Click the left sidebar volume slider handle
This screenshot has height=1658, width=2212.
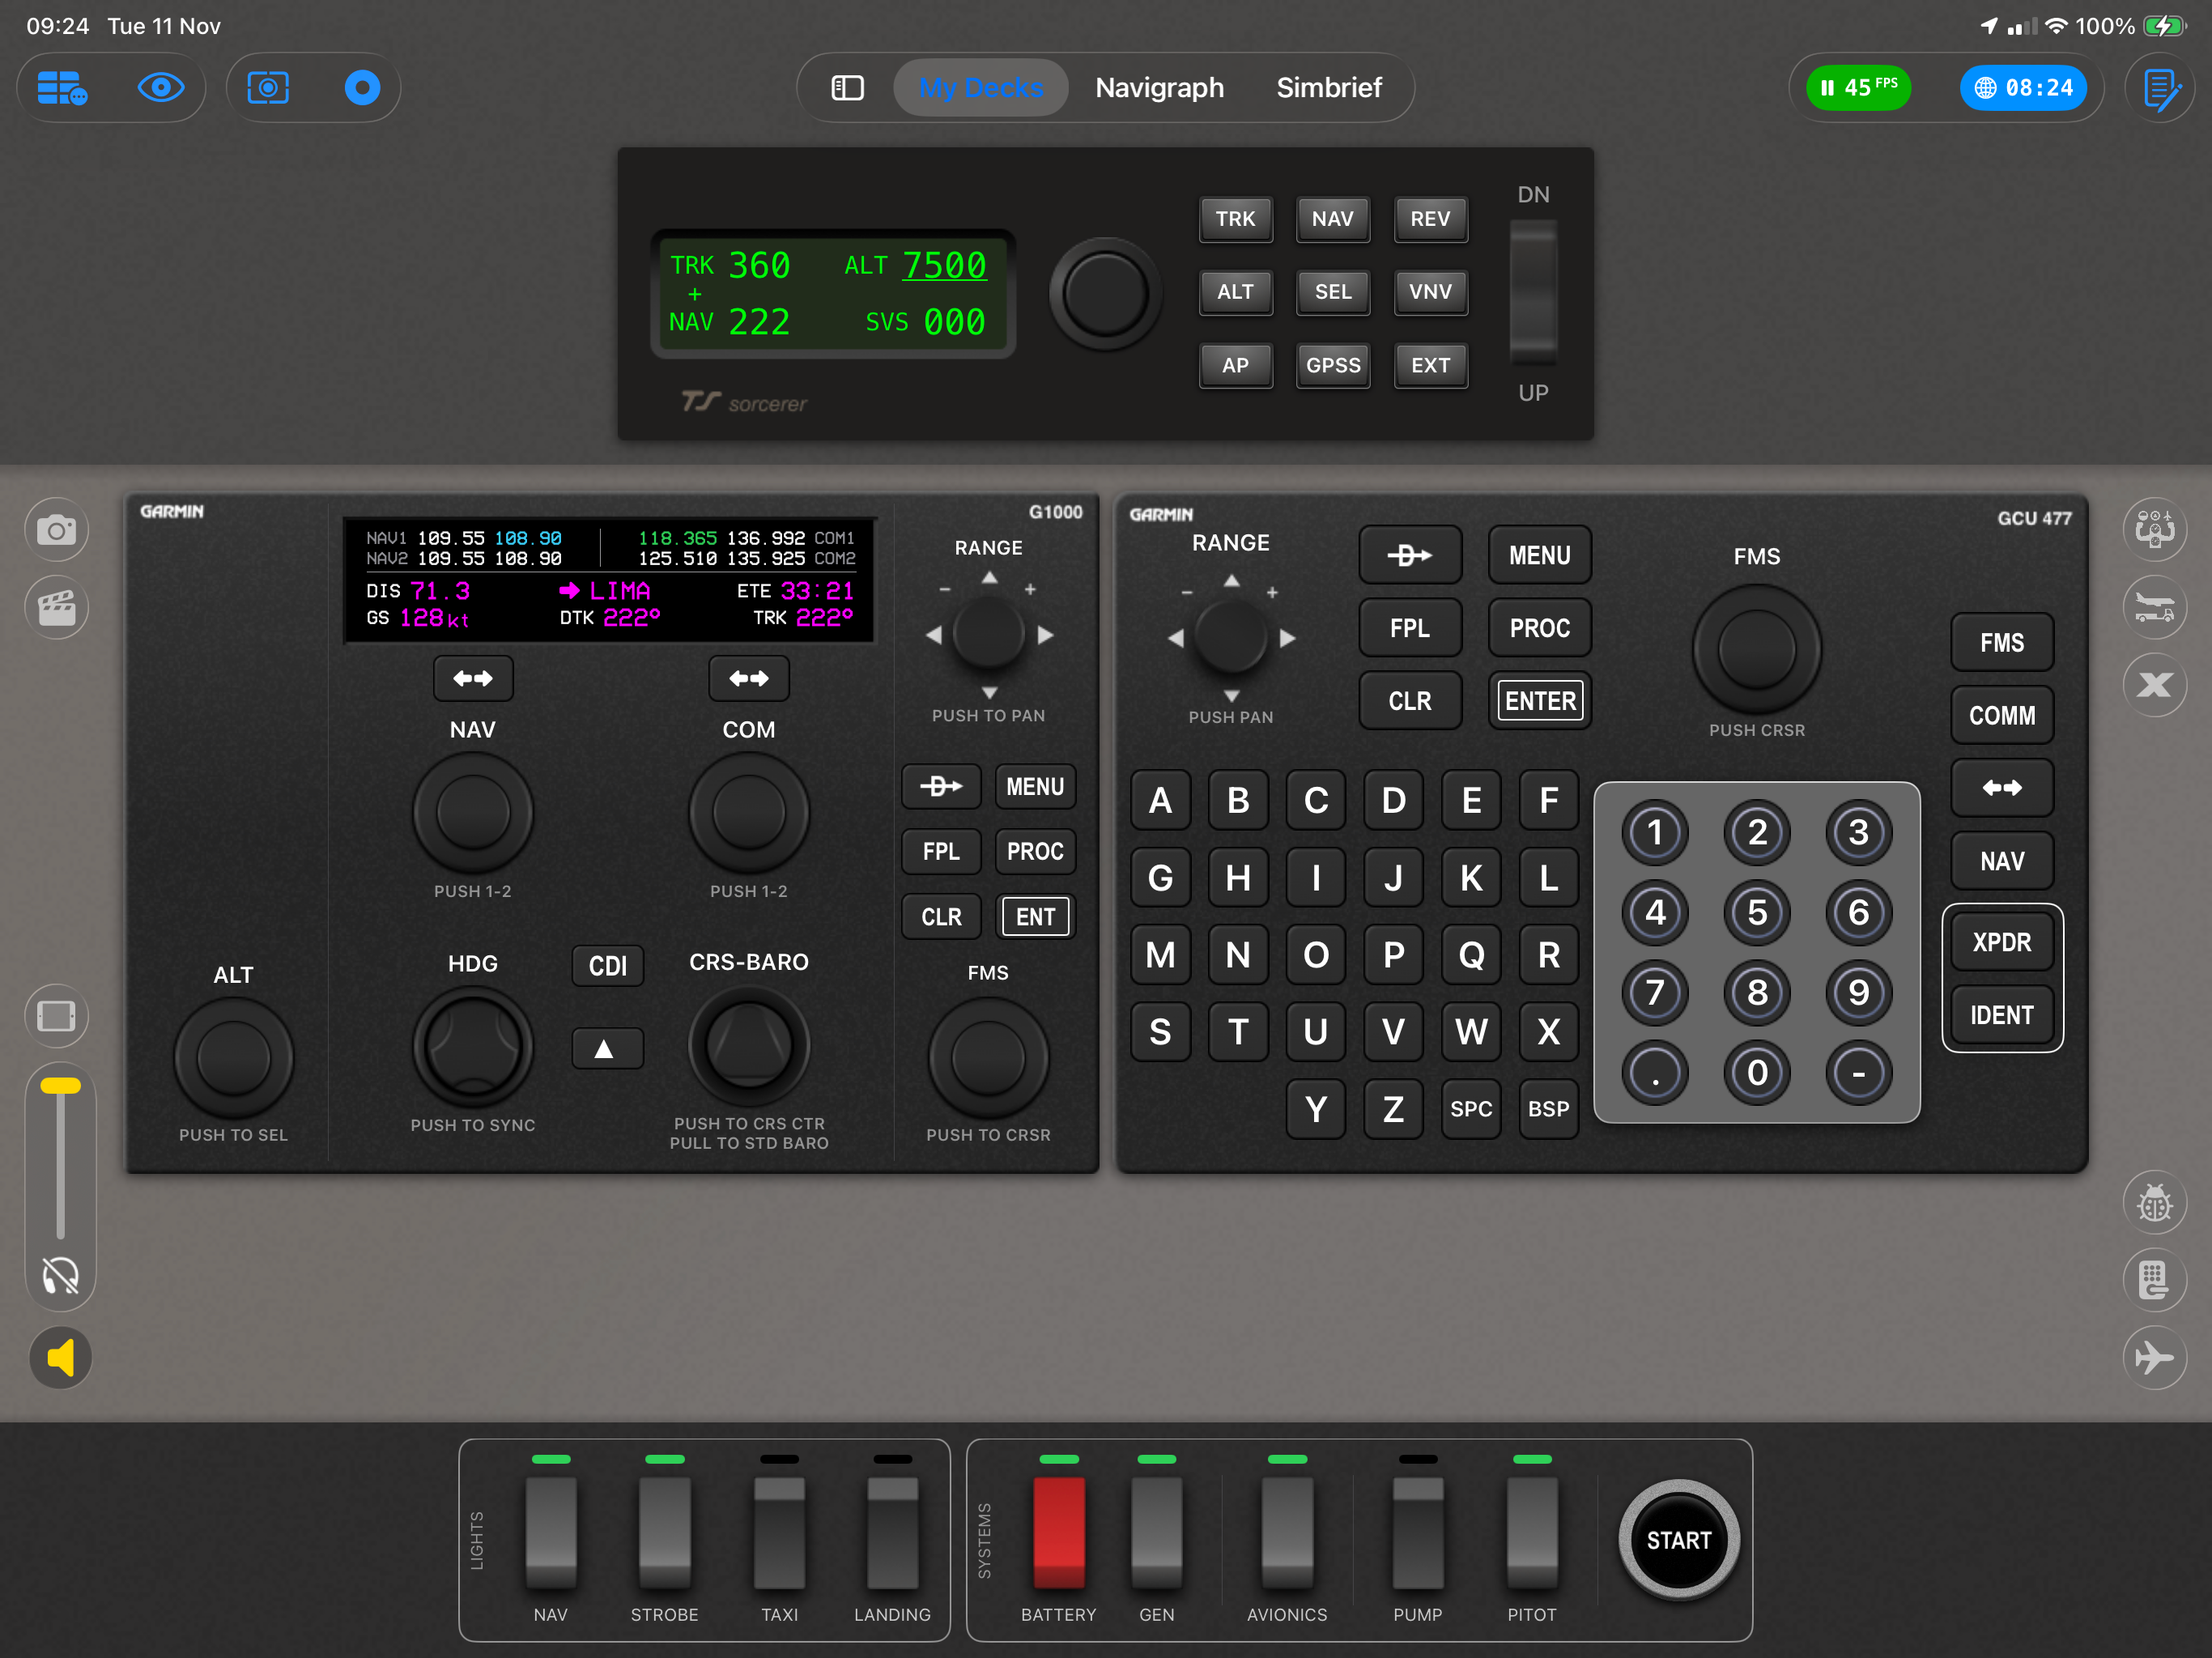tap(60, 1086)
